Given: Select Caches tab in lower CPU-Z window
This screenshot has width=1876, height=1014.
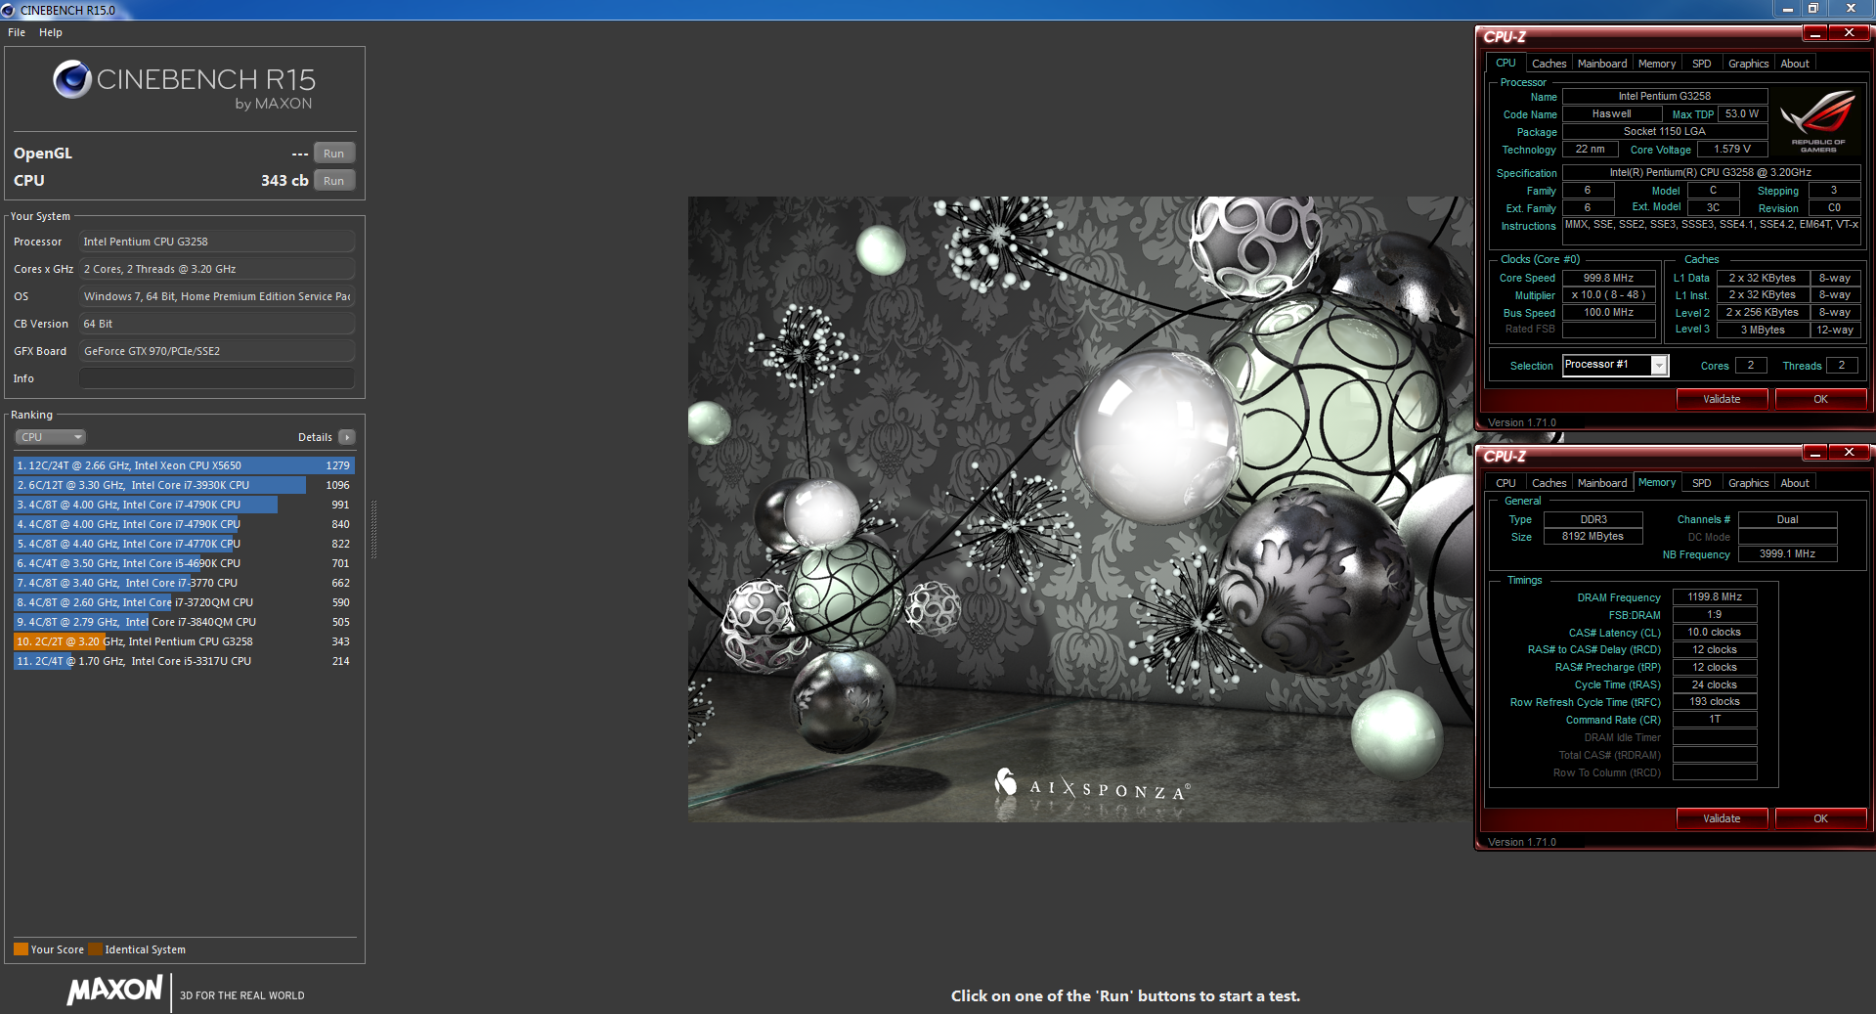Looking at the screenshot, I should 1549,483.
